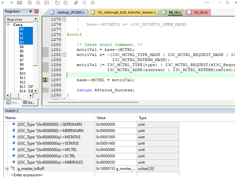
Task: Click the zoom out magnifier icon
Action: click(38, 3)
